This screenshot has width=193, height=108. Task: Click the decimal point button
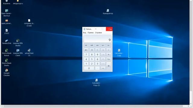97,68
